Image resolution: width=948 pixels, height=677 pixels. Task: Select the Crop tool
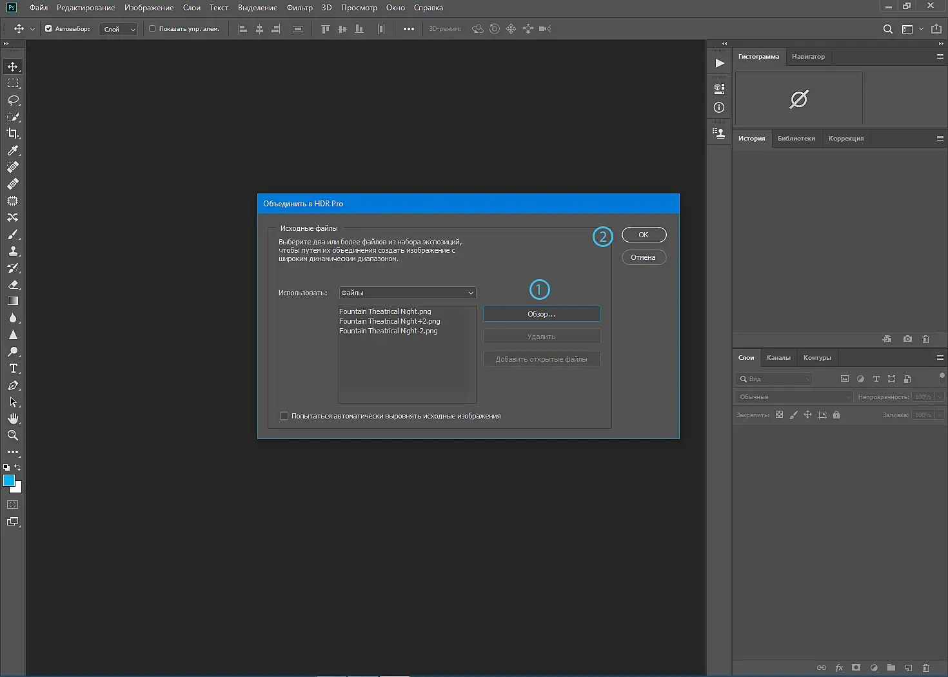[x=13, y=133]
